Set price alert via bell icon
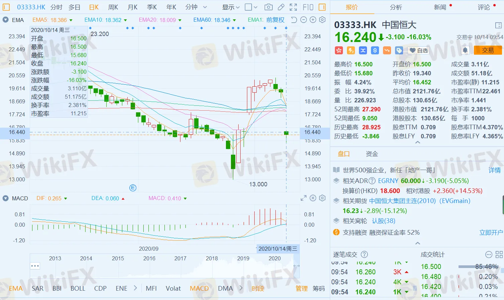The width and height of the screenshot is (504, 300). point(465,50)
